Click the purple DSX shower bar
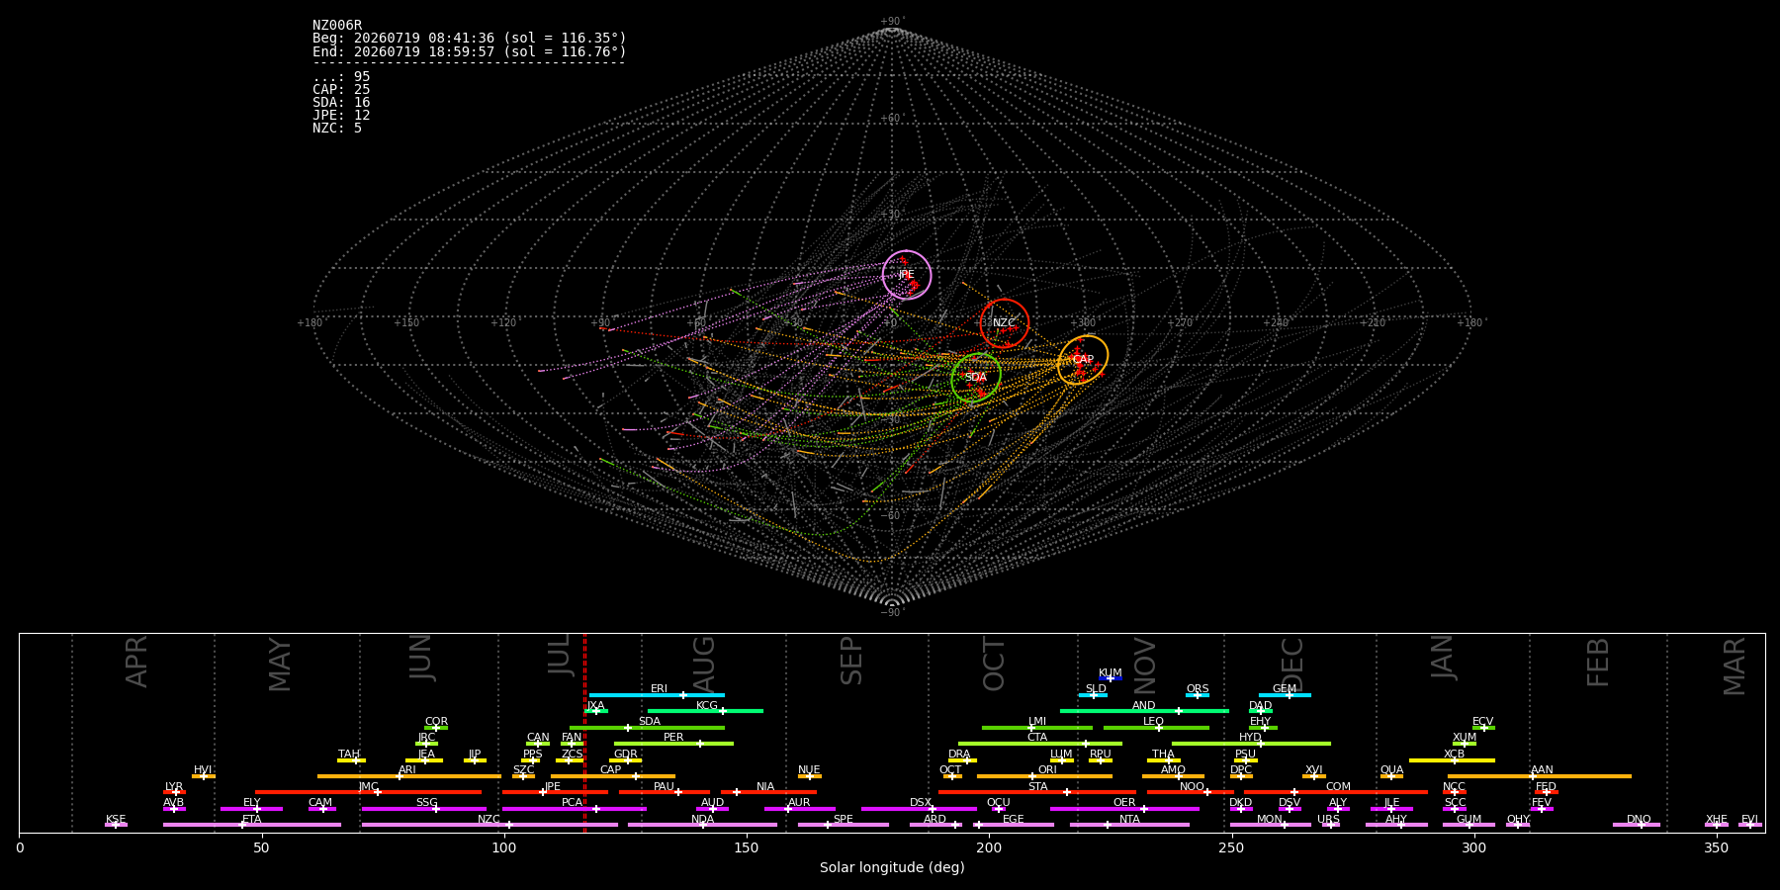1780x890 pixels. pyautogui.click(x=919, y=809)
